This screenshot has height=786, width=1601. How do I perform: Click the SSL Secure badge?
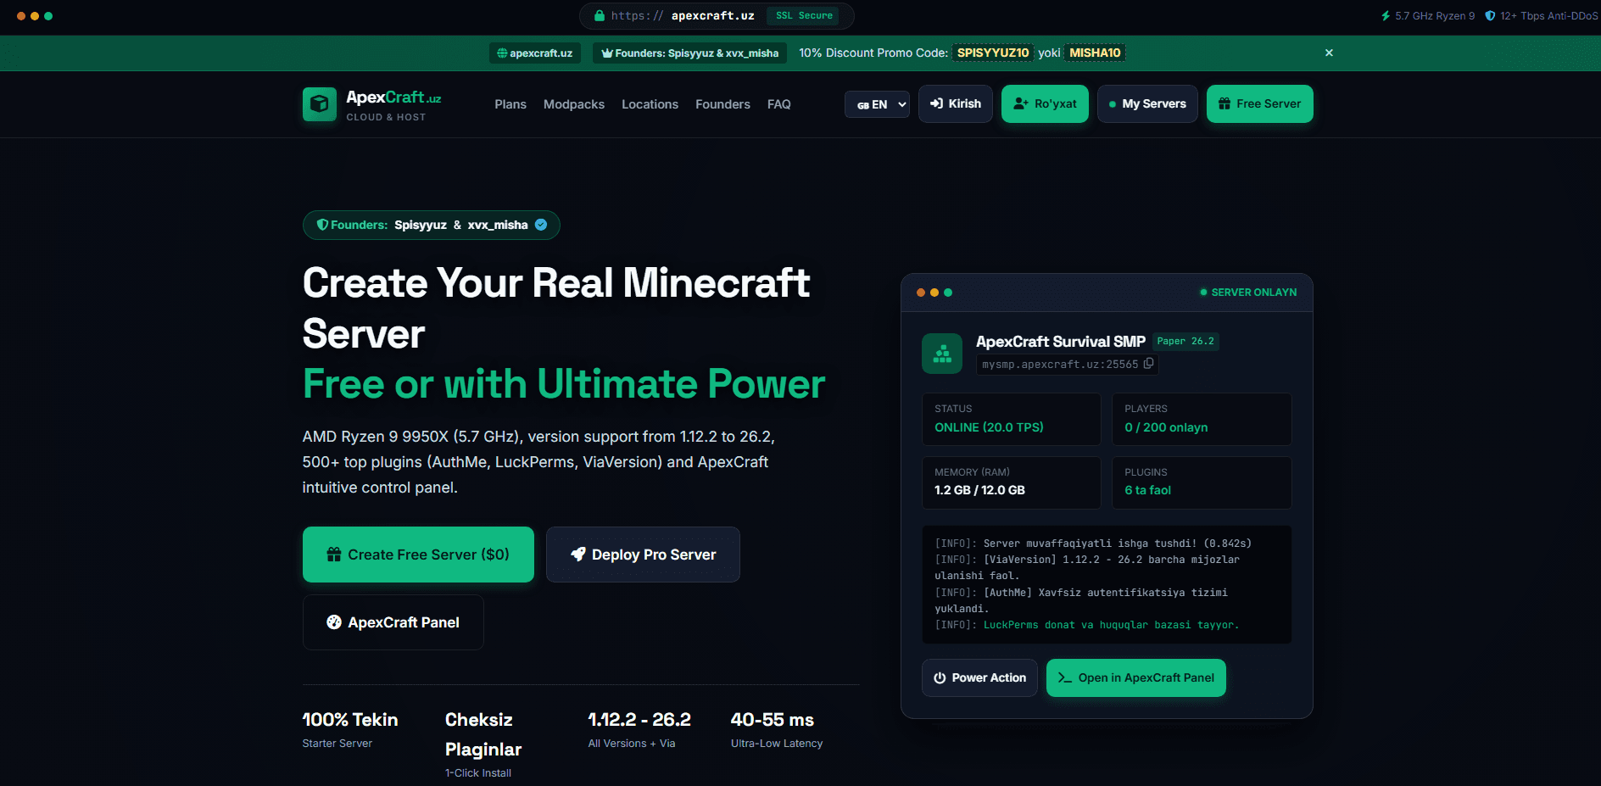tap(804, 15)
